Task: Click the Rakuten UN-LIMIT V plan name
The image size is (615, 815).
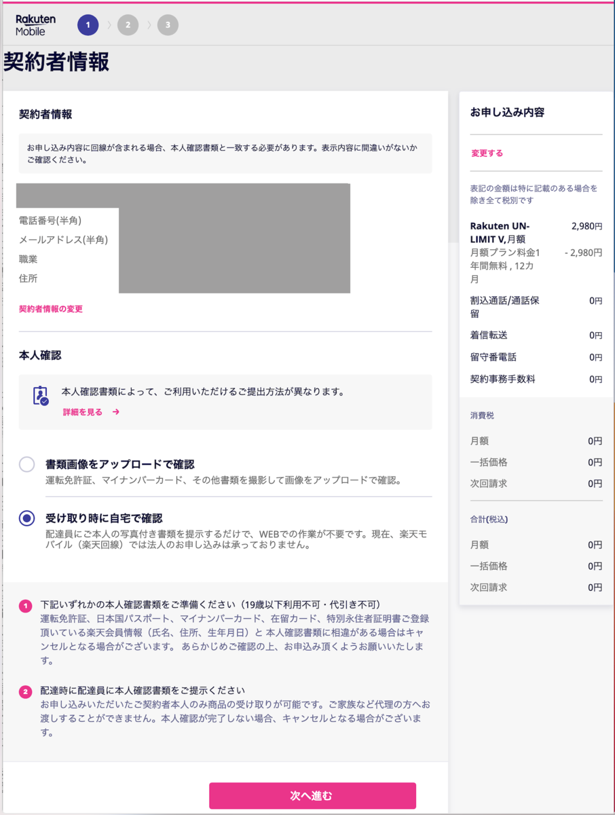Action: pyautogui.click(x=500, y=232)
